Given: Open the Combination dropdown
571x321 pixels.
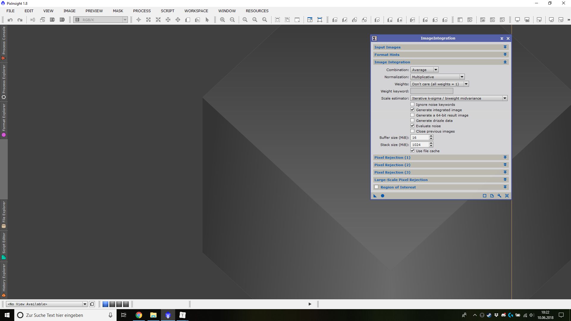Looking at the screenshot, I should (424, 70).
